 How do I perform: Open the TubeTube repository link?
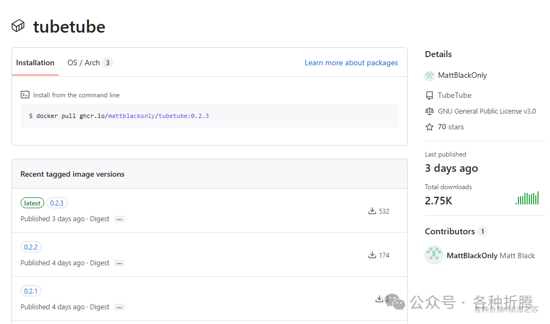coord(455,95)
